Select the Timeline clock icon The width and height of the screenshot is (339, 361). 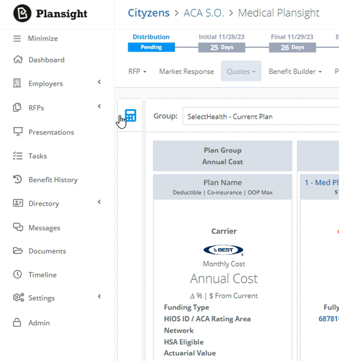tap(17, 275)
